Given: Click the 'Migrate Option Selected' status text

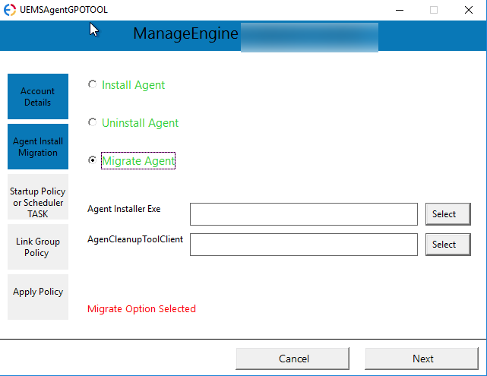Looking at the screenshot, I should click(x=141, y=309).
